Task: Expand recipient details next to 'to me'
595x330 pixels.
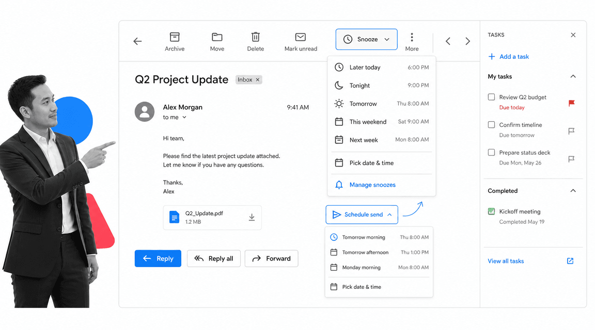Action: click(184, 118)
